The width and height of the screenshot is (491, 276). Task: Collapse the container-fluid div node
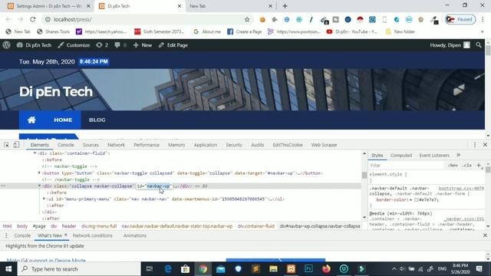(x=35, y=153)
